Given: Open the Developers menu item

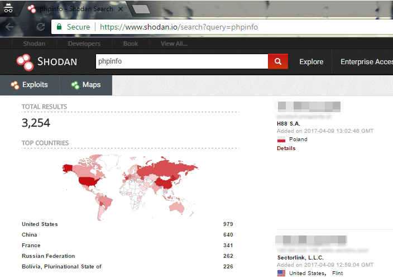Looking at the screenshot, I should (x=84, y=44).
